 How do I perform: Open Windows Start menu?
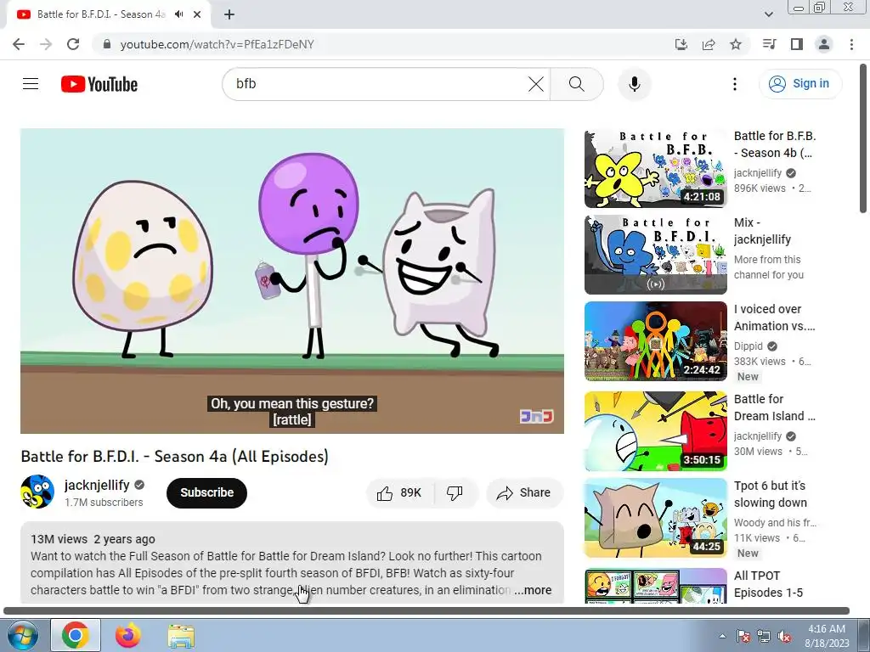[x=21, y=635]
